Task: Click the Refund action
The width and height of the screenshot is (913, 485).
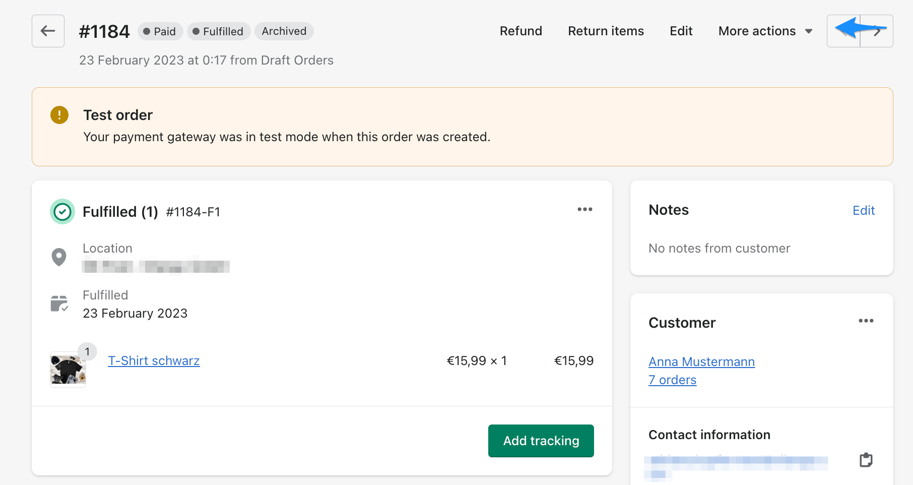Action: 521,31
